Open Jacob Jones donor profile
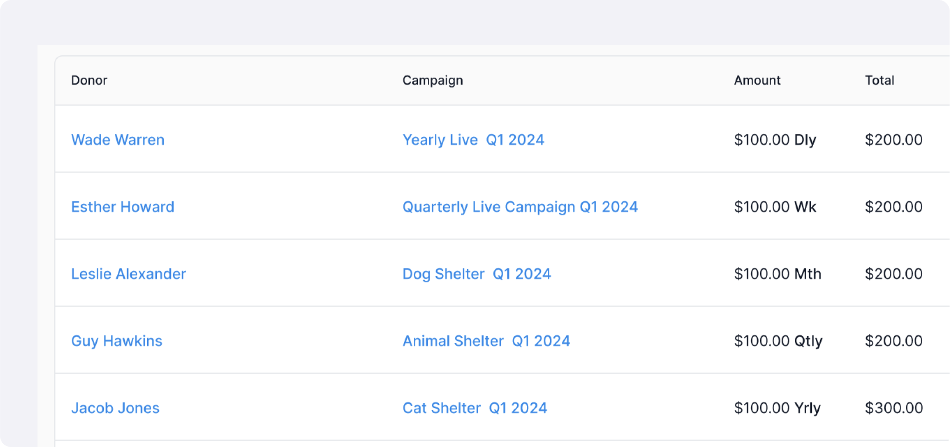 click(x=115, y=408)
